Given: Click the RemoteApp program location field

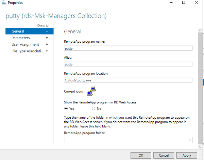Looking at the screenshot, I should [x=128, y=80].
